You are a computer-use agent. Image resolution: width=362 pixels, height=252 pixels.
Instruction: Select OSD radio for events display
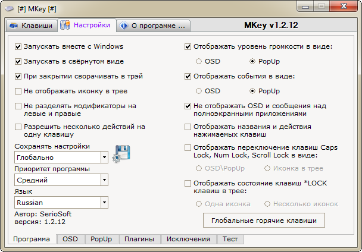[199, 91]
